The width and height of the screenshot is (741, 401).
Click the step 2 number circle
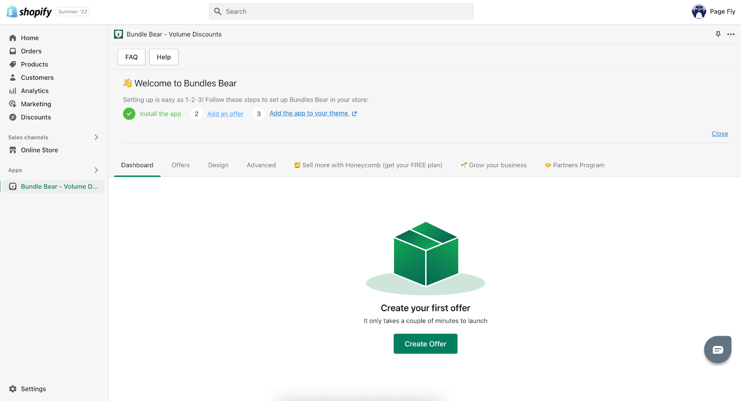click(x=196, y=113)
